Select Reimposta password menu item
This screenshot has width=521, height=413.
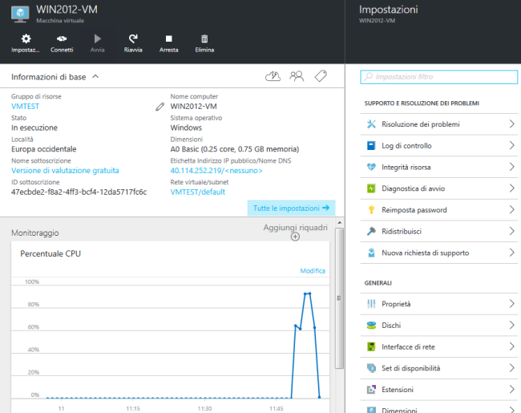437,209
